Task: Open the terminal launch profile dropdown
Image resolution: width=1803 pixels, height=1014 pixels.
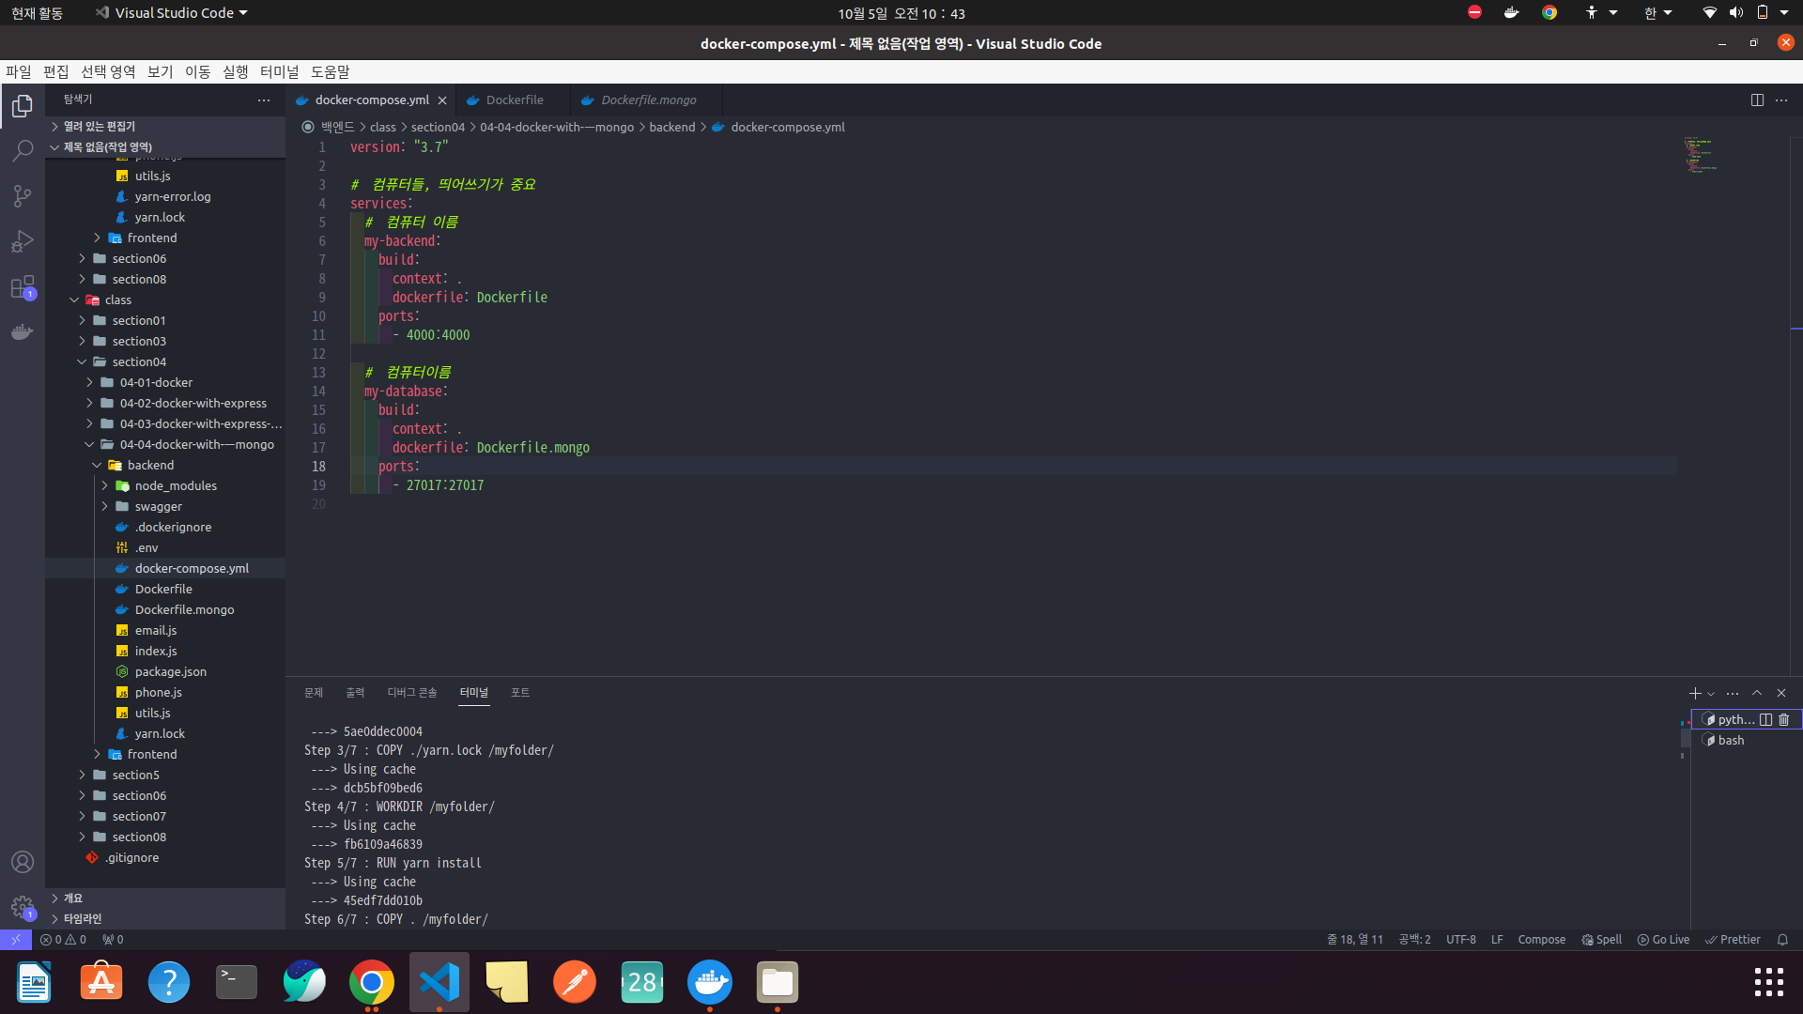Action: [1711, 694]
